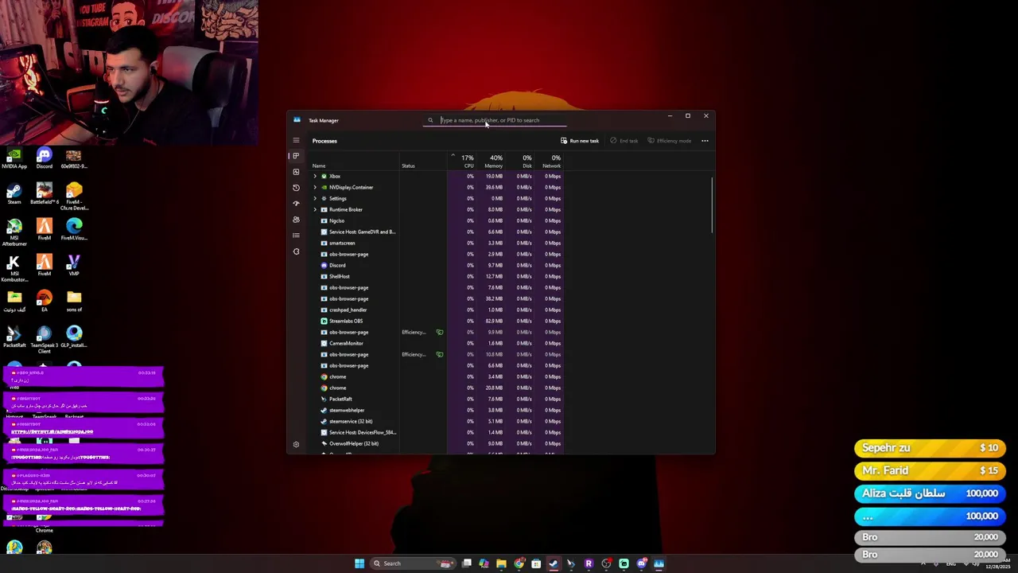
Task: Open App history page in sidebar
Action: (296, 188)
